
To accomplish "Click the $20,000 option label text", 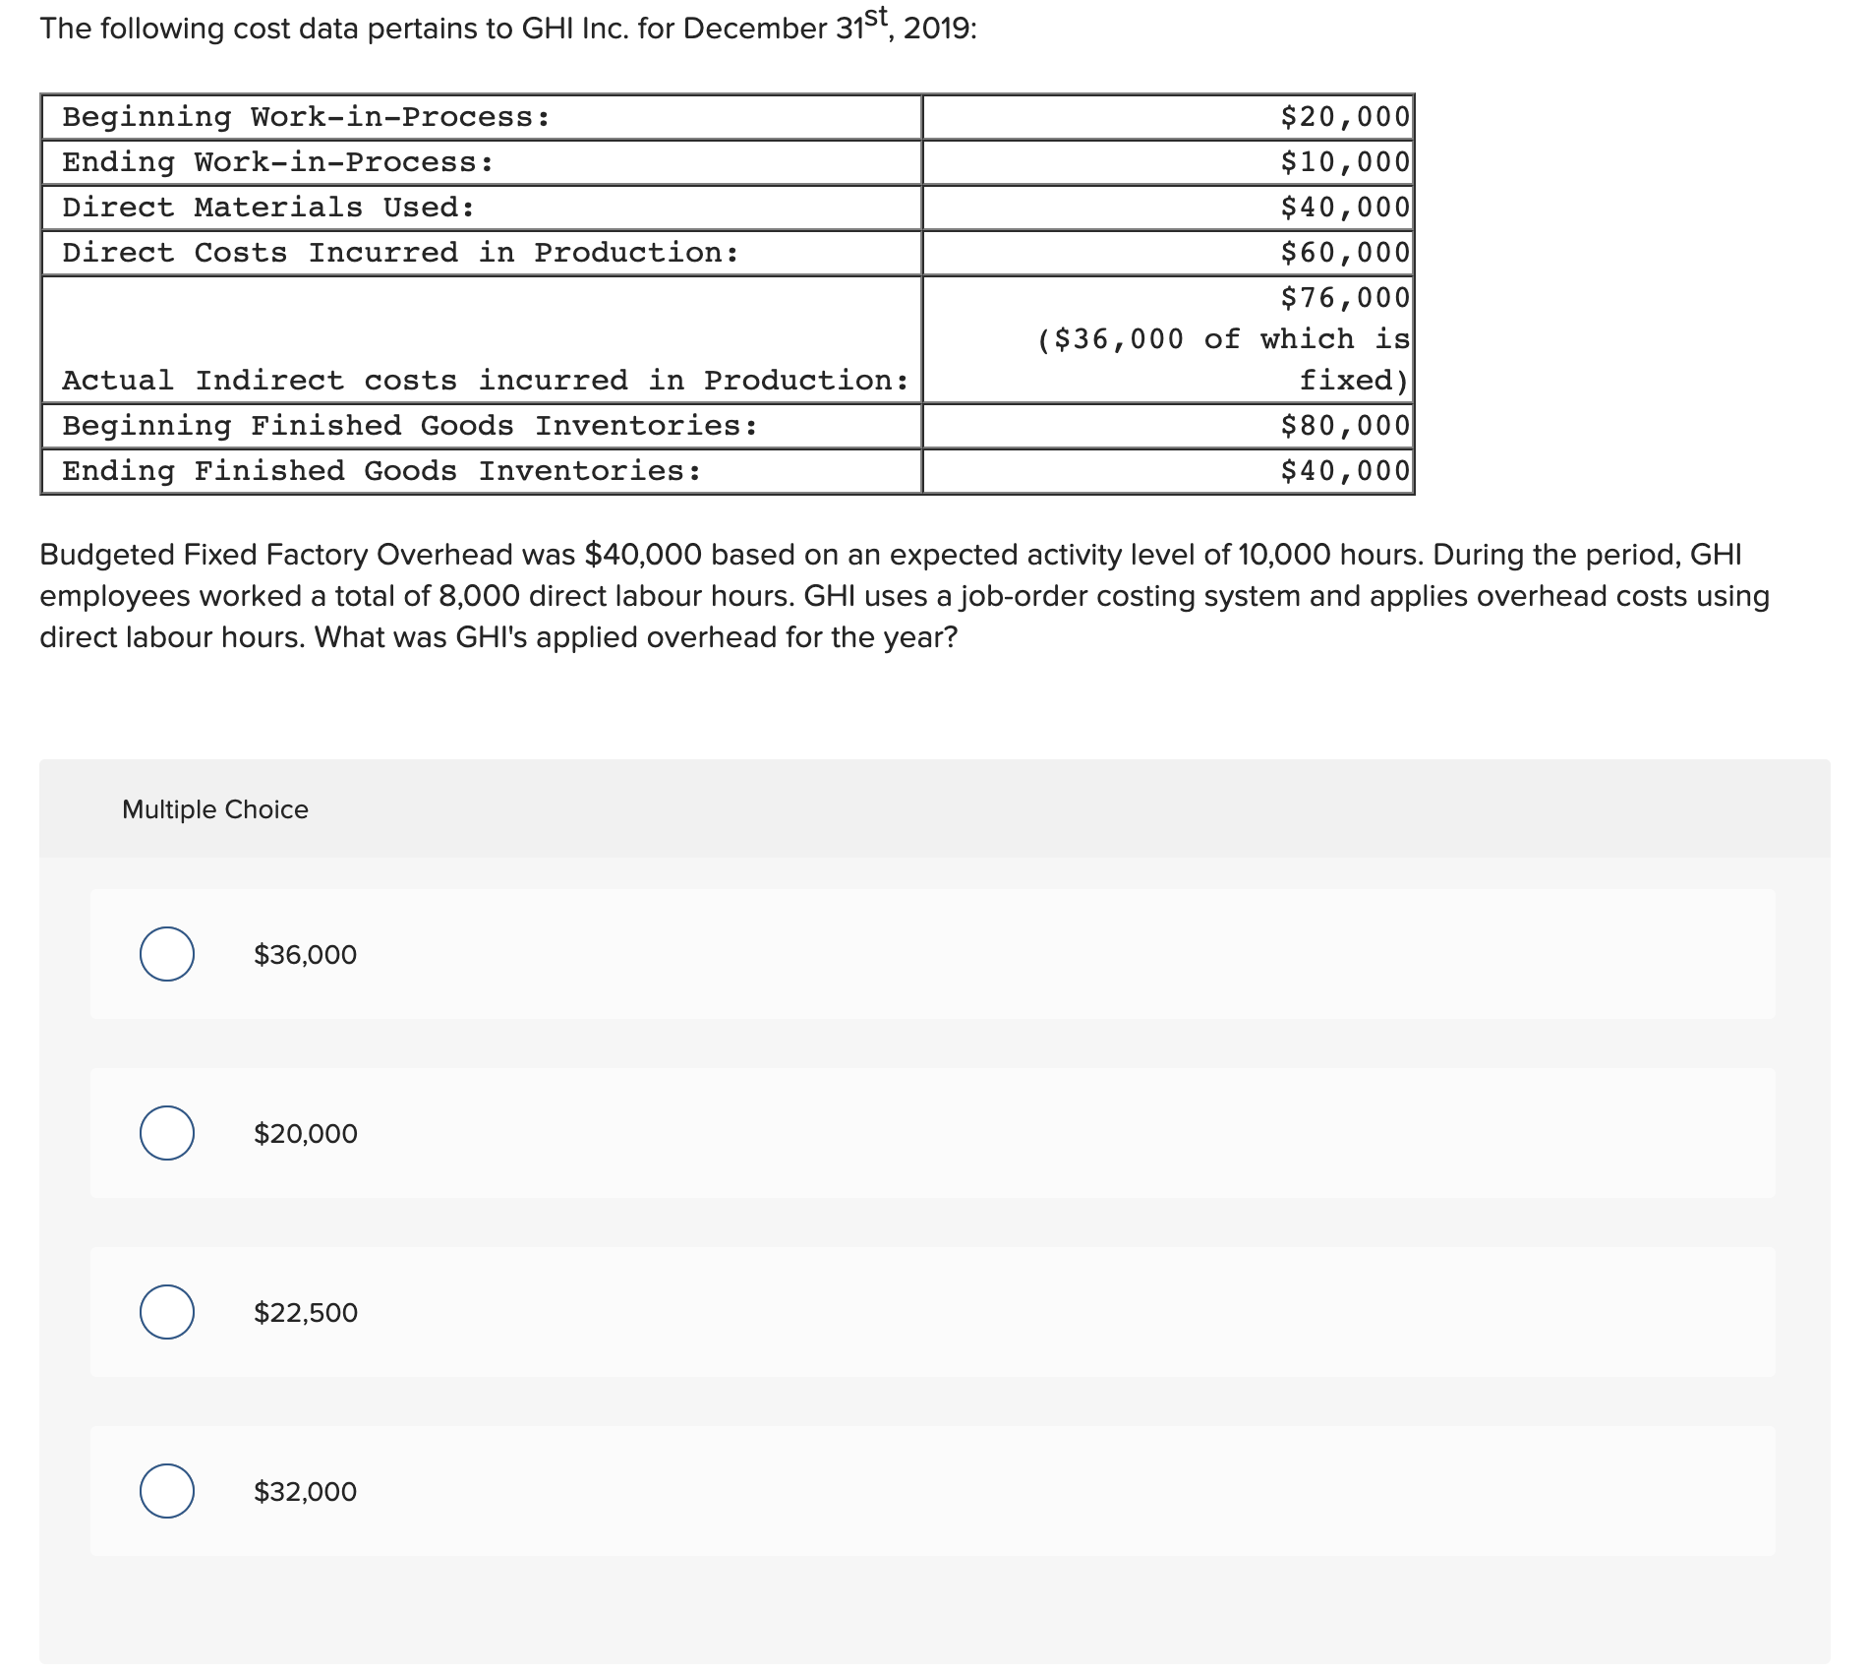I will (x=305, y=1133).
